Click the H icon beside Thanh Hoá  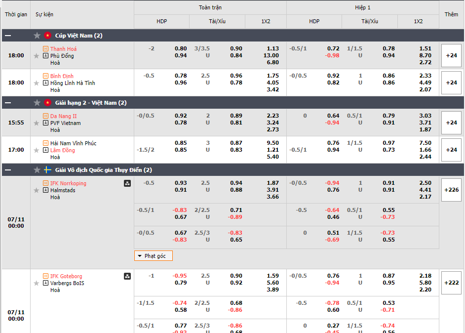pyautogui.click(x=46, y=49)
